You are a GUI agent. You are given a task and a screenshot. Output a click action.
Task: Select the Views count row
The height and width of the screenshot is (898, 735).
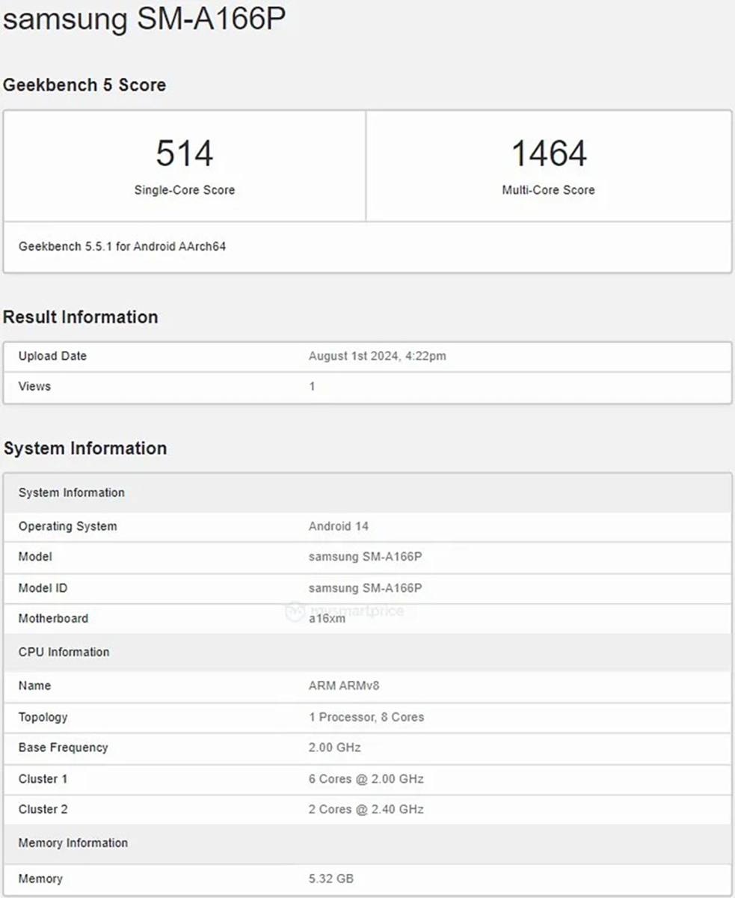click(224, 386)
